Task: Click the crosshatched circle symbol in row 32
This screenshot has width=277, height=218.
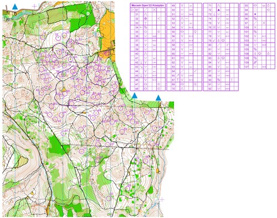Action: [x=146, y=18]
